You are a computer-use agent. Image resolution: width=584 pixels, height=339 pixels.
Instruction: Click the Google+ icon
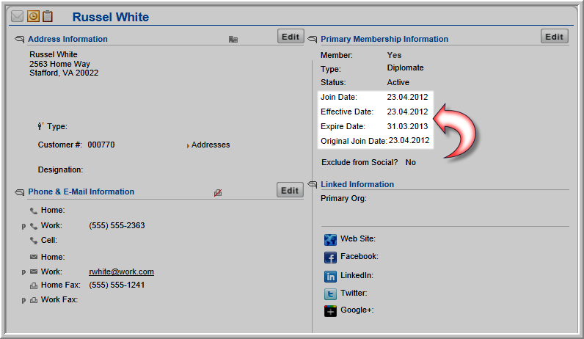pos(330,310)
